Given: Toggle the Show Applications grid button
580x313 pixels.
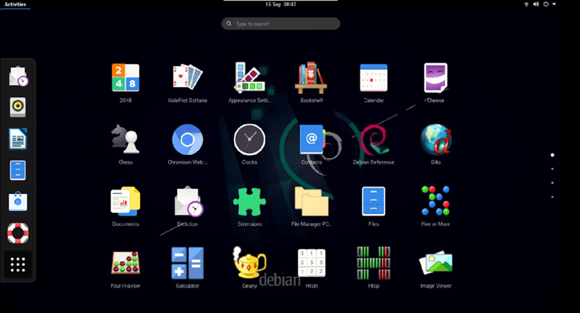Looking at the screenshot, I should coord(18,265).
